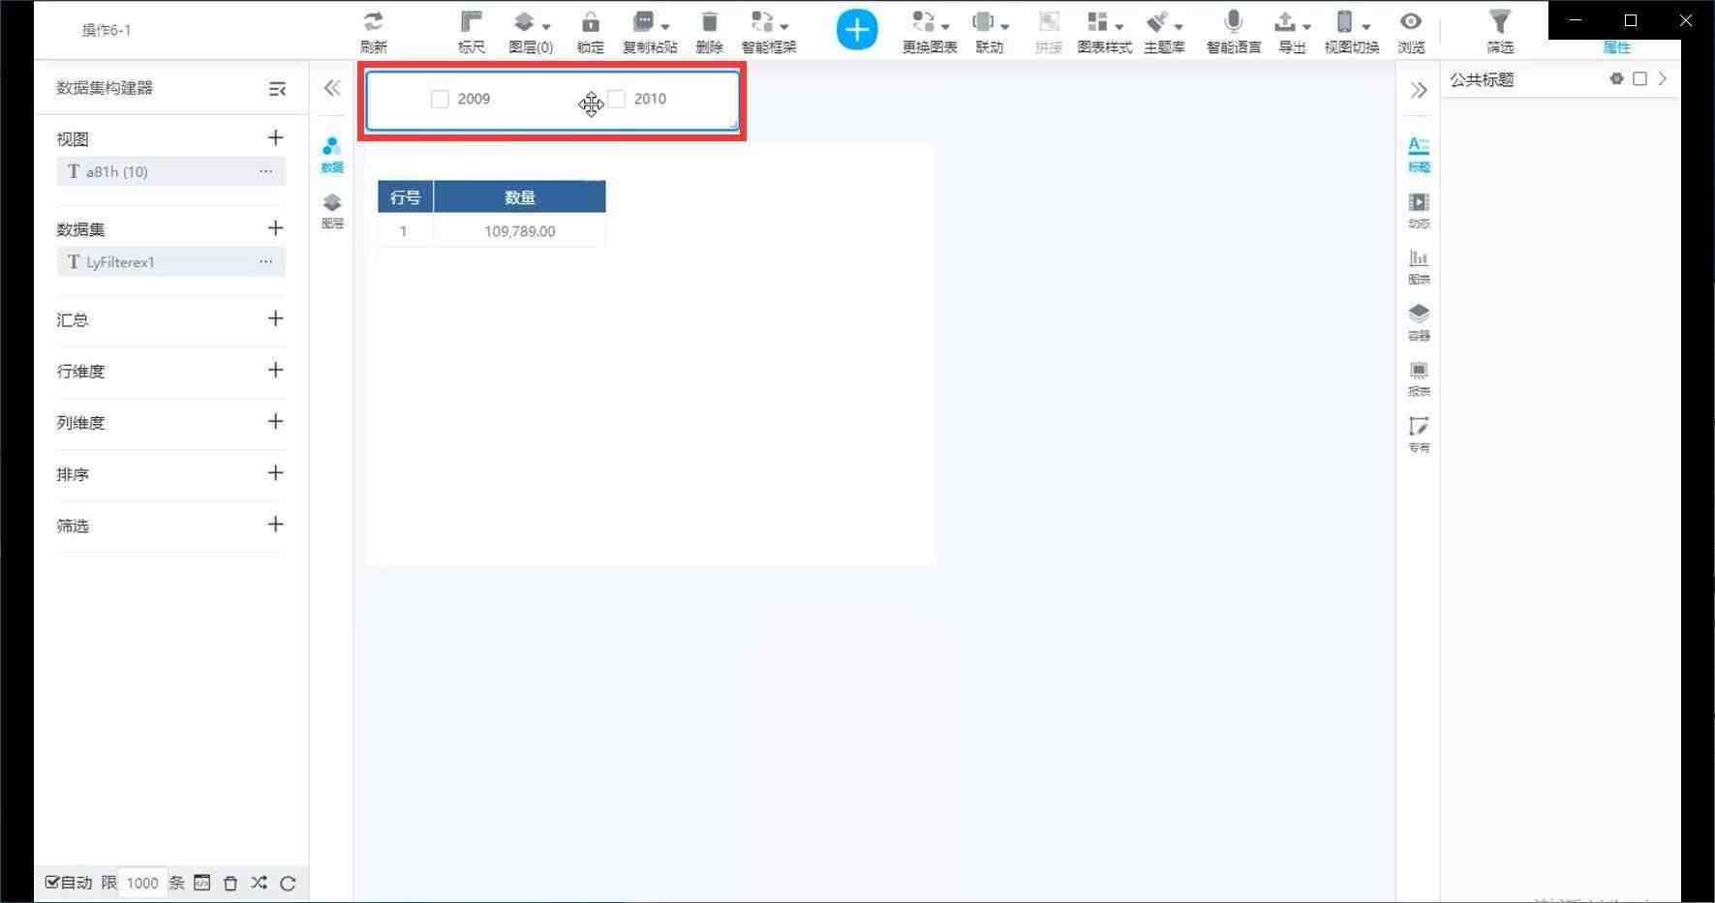The width and height of the screenshot is (1715, 903).
Task: Switch to the 属性 properties tab
Action: click(x=1616, y=46)
